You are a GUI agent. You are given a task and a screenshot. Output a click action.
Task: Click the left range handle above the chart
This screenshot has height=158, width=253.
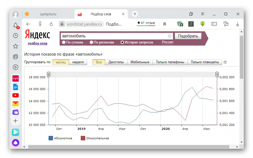tap(49, 75)
